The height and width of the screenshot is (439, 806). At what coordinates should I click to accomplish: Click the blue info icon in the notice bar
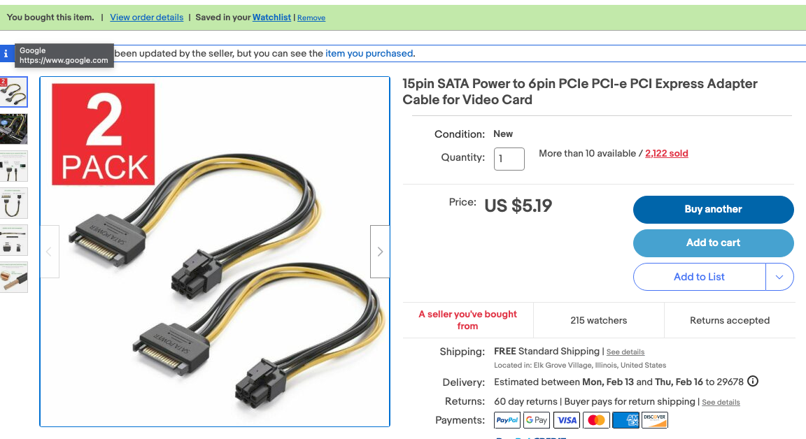click(6, 53)
